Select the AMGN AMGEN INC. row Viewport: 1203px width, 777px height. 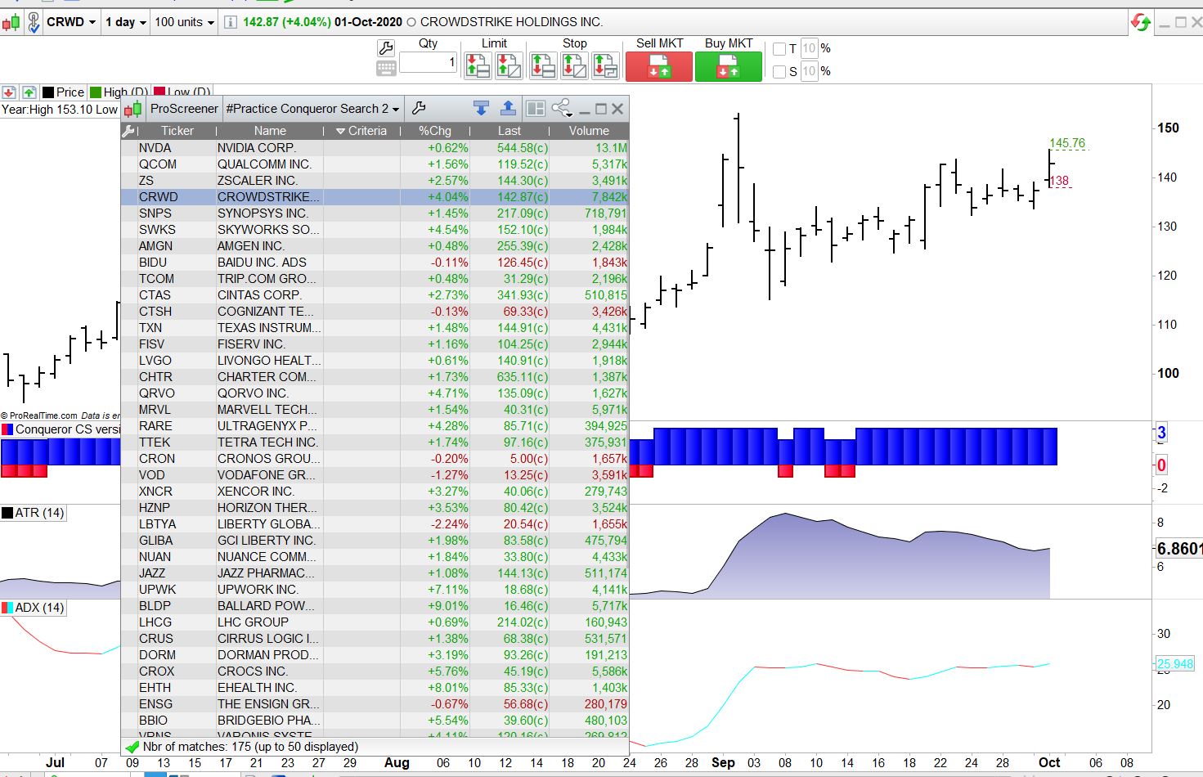coord(375,246)
